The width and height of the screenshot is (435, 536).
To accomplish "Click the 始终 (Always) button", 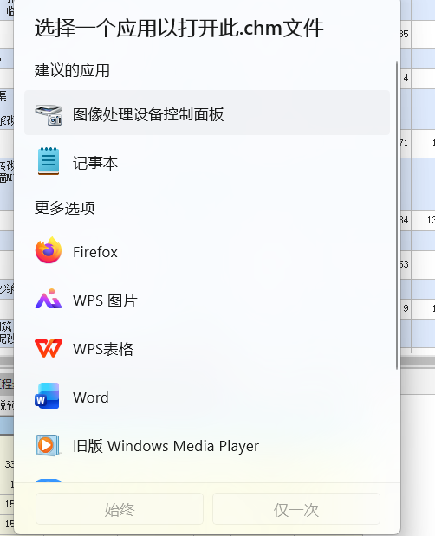I will 120,508.
